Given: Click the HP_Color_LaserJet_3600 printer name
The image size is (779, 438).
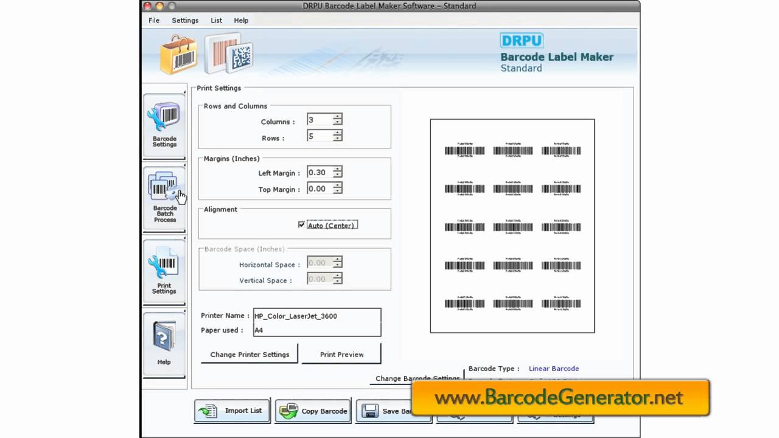Looking at the screenshot, I should point(296,316).
